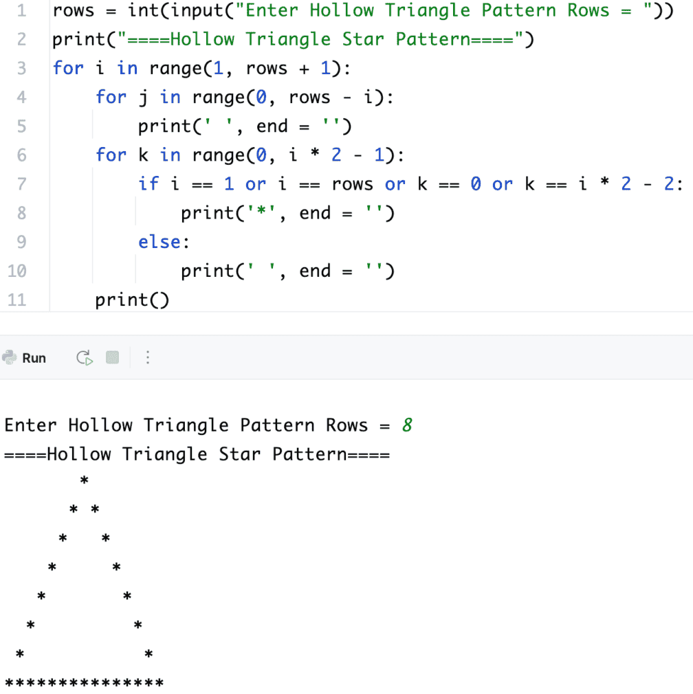Click line number 7 in the editor gutter
Viewport: 693px width, 694px height.
21,183
